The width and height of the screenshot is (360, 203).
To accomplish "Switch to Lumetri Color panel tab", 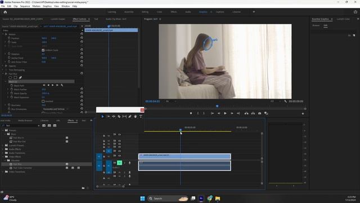I will pyautogui.click(x=343, y=19).
